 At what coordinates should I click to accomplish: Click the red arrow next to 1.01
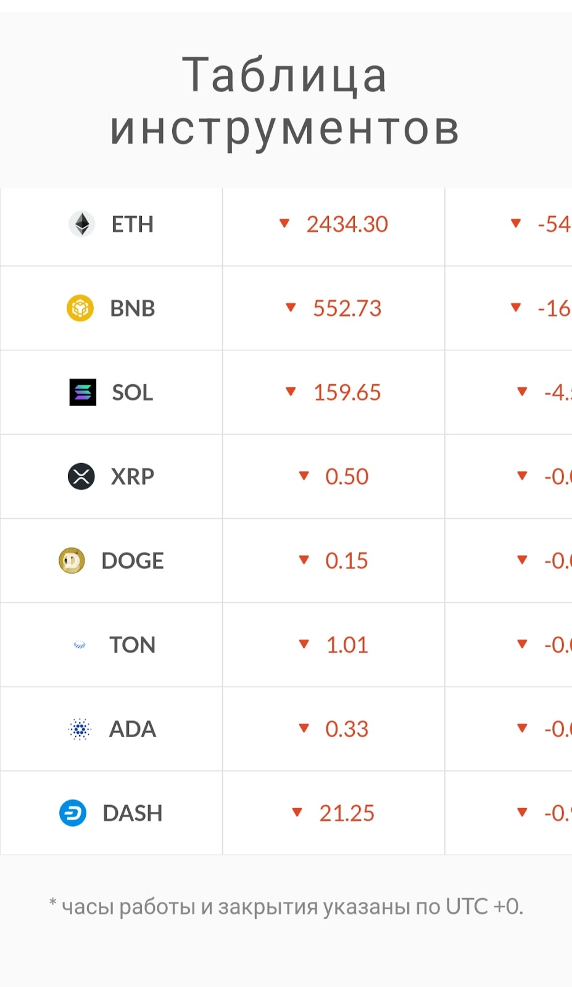click(x=304, y=644)
